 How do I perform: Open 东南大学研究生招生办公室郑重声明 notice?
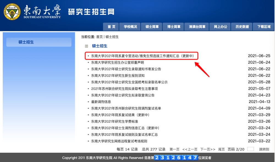(x=117, y=62)
